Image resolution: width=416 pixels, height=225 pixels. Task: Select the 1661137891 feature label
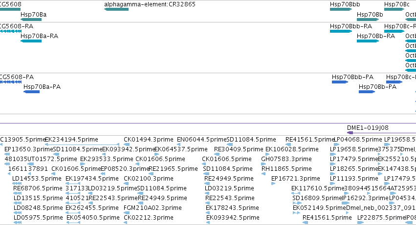click(x=28, y=169)
